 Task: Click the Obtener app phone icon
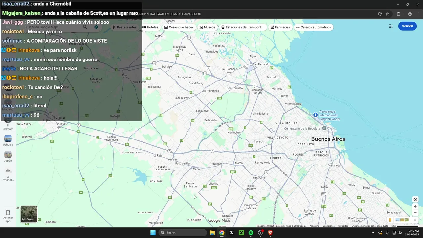8,212
